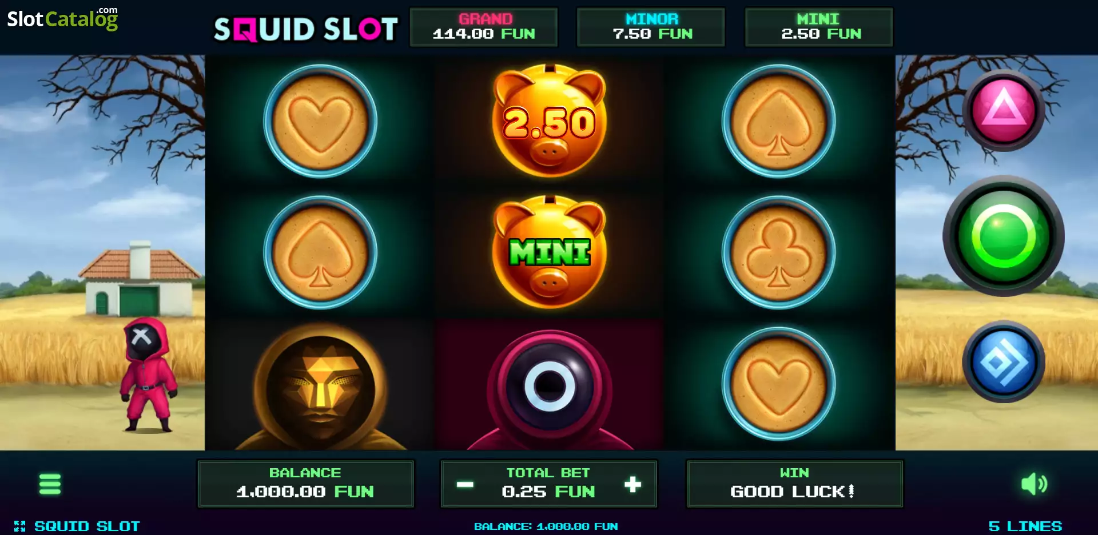
Task: Mute the game sound
Action: 1034,484
